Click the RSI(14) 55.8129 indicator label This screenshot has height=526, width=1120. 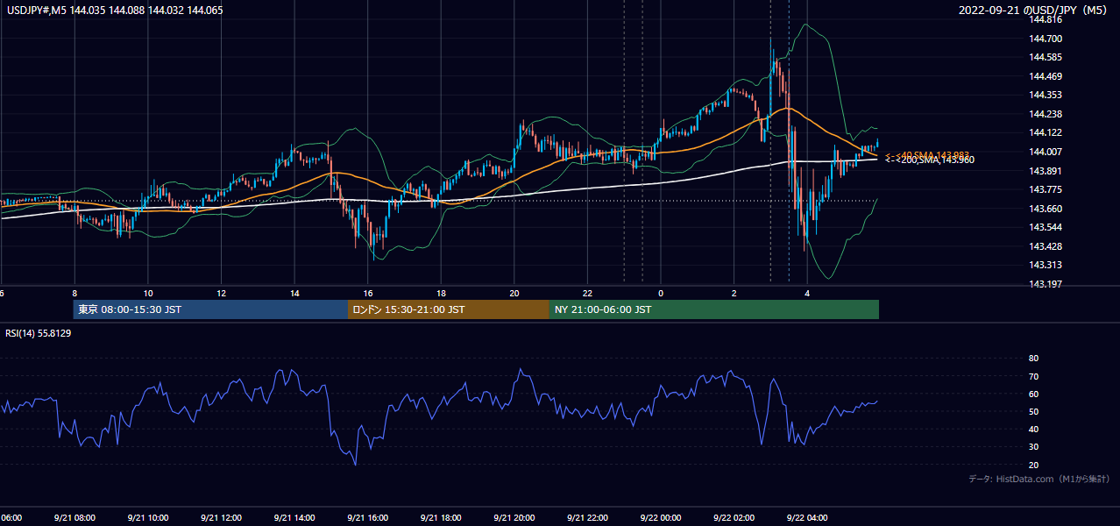coord(39,333)
